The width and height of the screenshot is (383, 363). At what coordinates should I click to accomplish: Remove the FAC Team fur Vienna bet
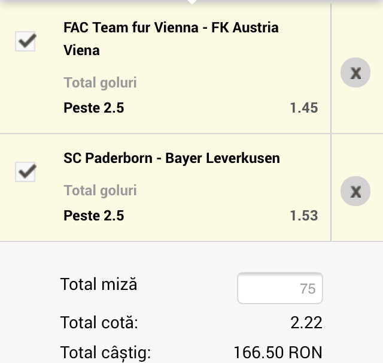[x=355, y=73]
